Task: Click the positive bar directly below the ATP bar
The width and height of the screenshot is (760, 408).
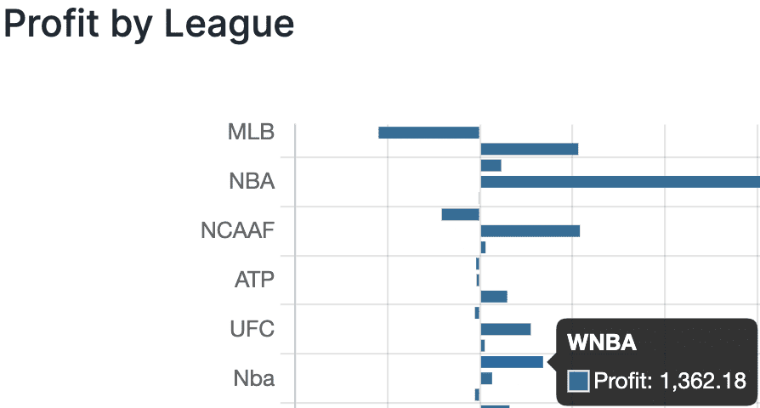Action: coord(494,297)
